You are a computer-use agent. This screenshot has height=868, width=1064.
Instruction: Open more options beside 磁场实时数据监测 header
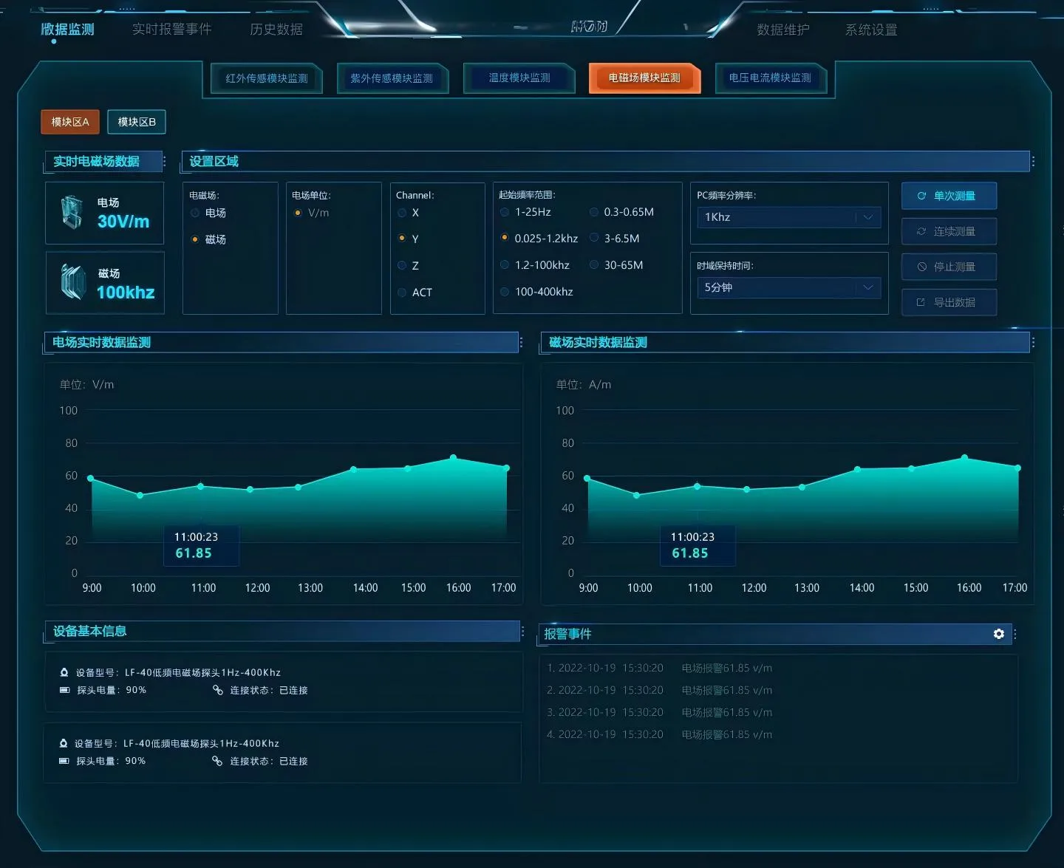coord(1033,342)
